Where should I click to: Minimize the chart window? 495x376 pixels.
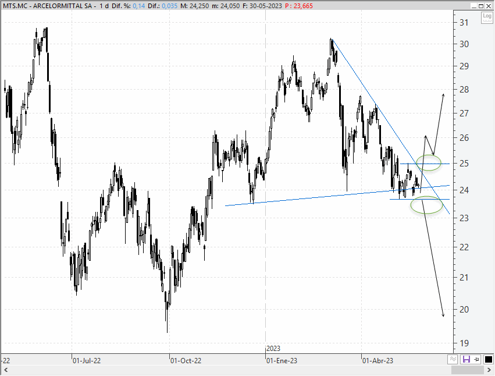pos(473,6)
